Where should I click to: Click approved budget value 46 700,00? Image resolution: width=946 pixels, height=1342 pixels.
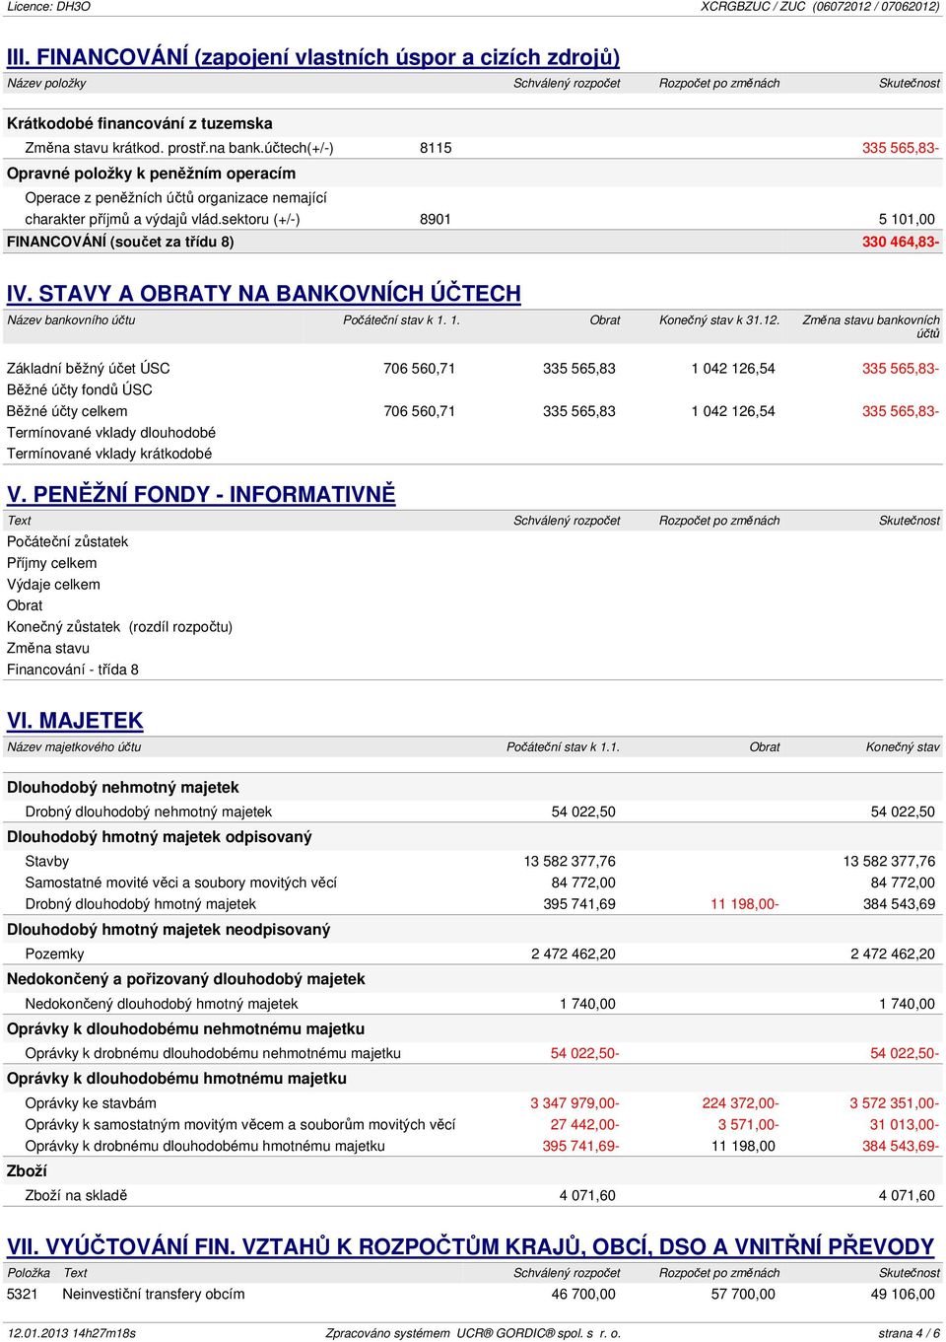click(x=583, y=1294)
